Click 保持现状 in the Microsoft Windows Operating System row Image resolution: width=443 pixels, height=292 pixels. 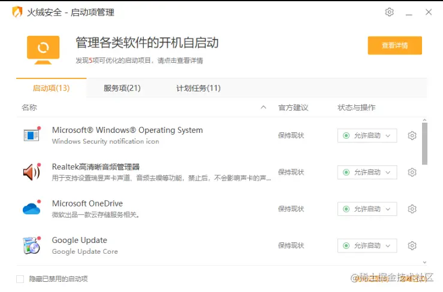pyautogui.click(x=291, y=136)
